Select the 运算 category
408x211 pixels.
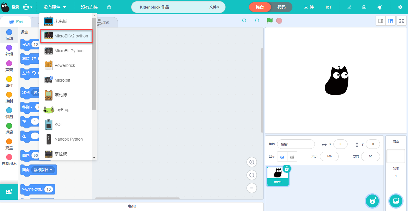click(x=9, y=129)
